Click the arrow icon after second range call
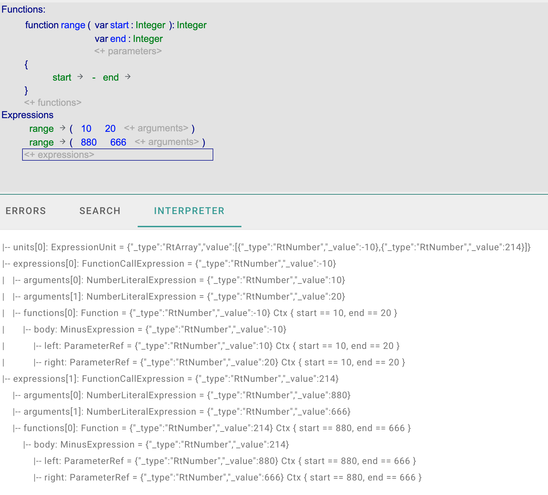This screenshot has width=548, height=495. pyautogui.click(x=62, y=142)
